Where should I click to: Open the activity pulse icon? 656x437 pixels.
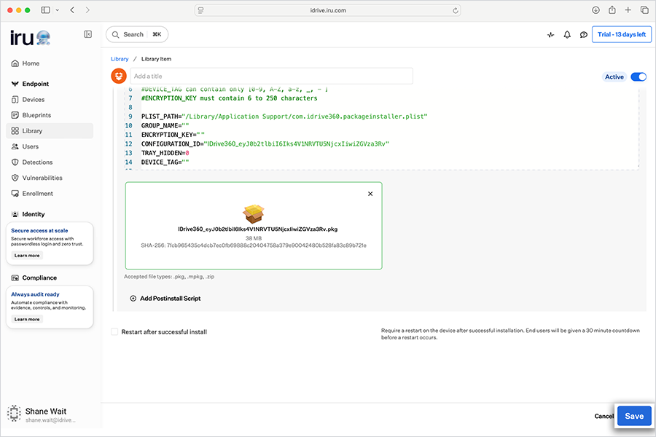pos(550,35)
